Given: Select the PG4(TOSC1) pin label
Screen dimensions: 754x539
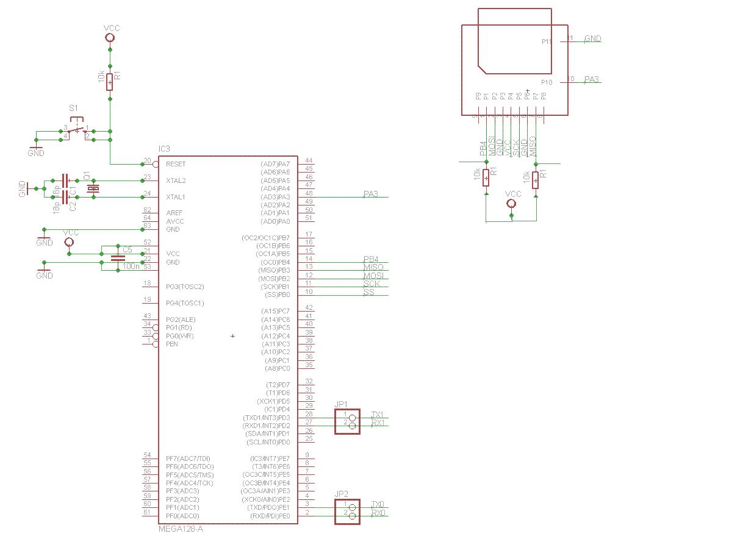Looking at the screenshot, I should 185,303.
